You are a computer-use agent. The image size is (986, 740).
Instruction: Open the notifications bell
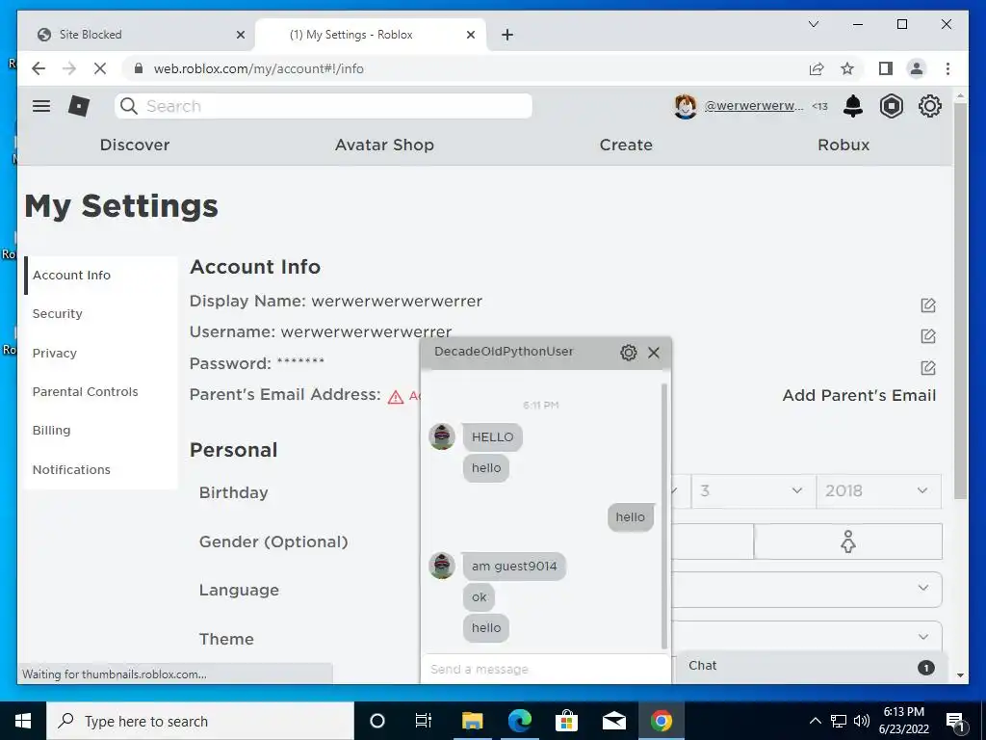coord(853,106)
